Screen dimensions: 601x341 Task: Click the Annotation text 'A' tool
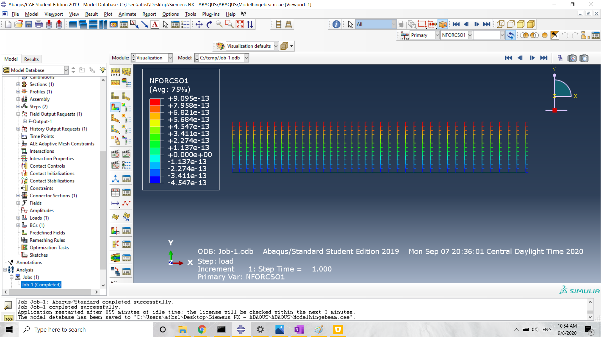[x=155, y=24]
